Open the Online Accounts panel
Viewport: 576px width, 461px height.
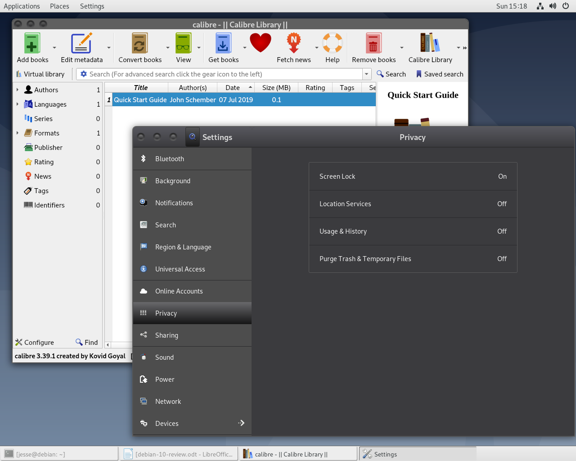(192, 291)
